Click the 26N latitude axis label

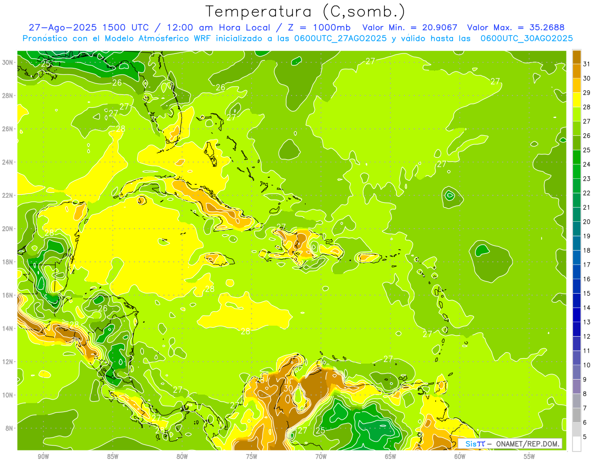click(x=8, y=129)
